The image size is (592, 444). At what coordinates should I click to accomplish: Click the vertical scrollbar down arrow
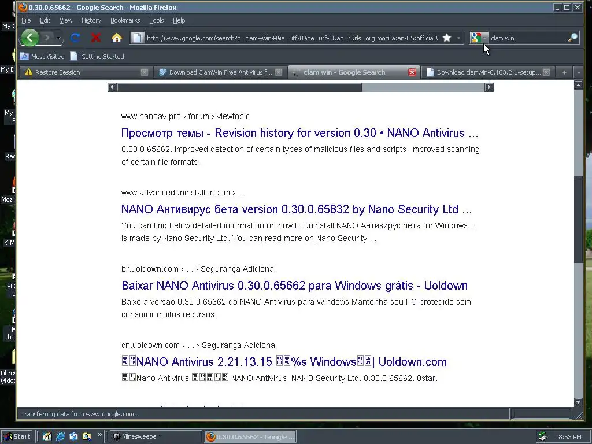click(x=578, y=402)
